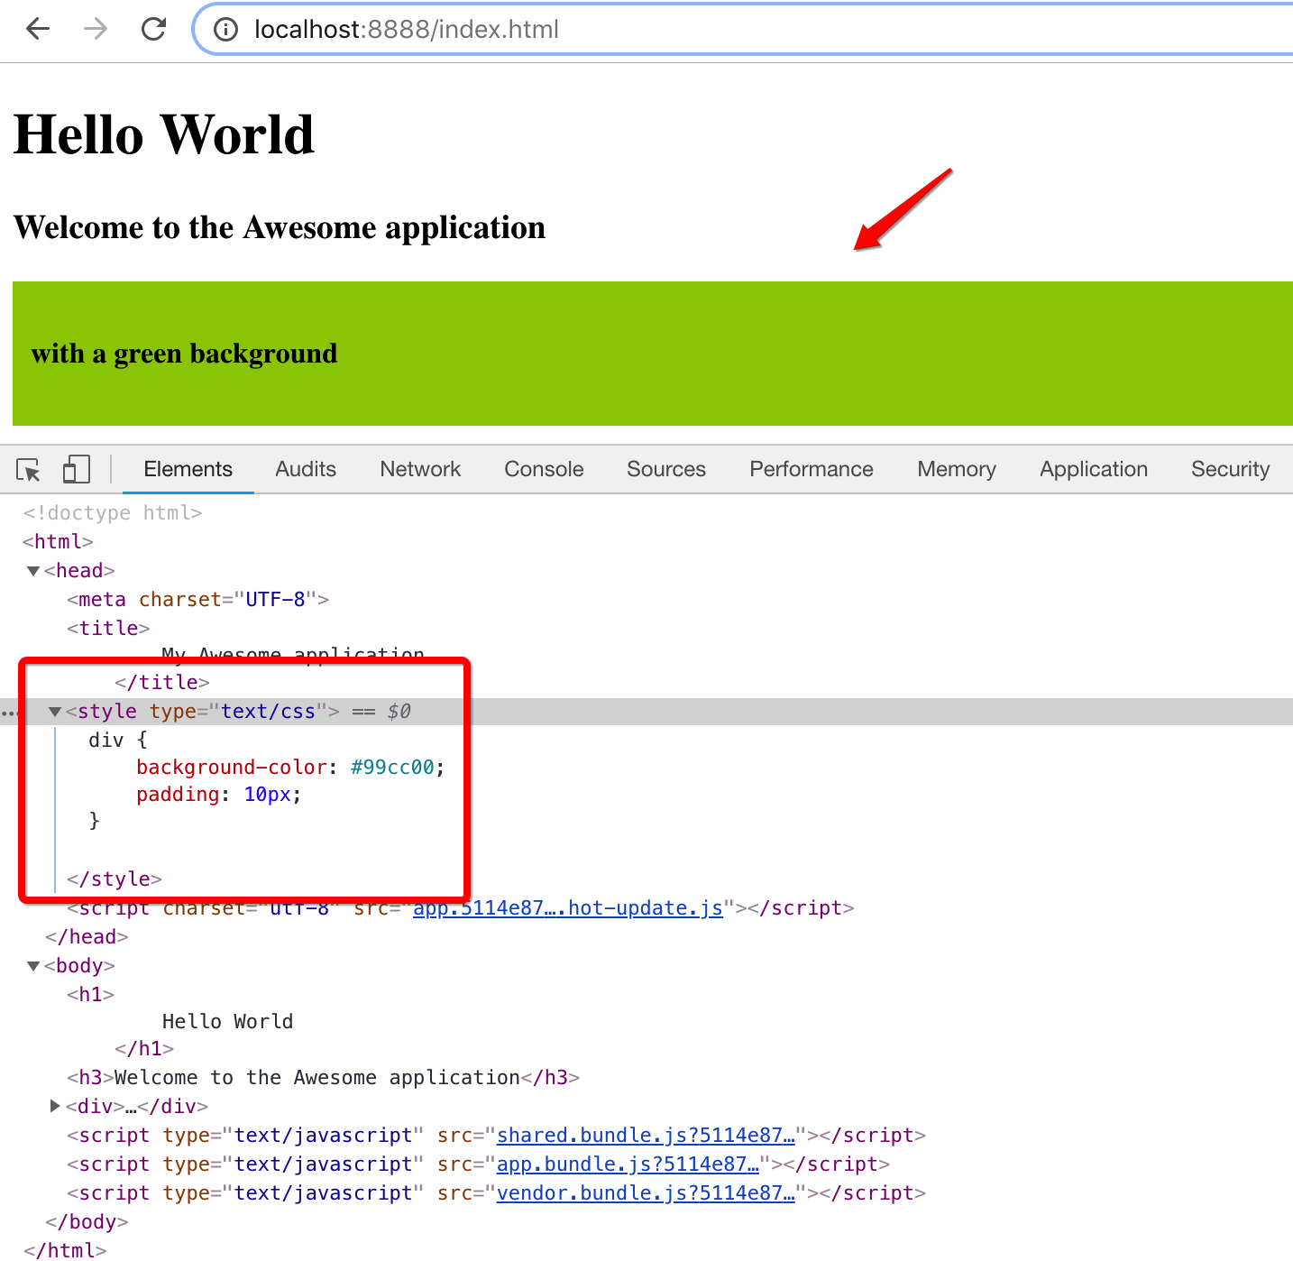Select the opening html tag line
The width and height of the screenshot is (1293, 1261).
pyautogui.click(x=58, y=541)
